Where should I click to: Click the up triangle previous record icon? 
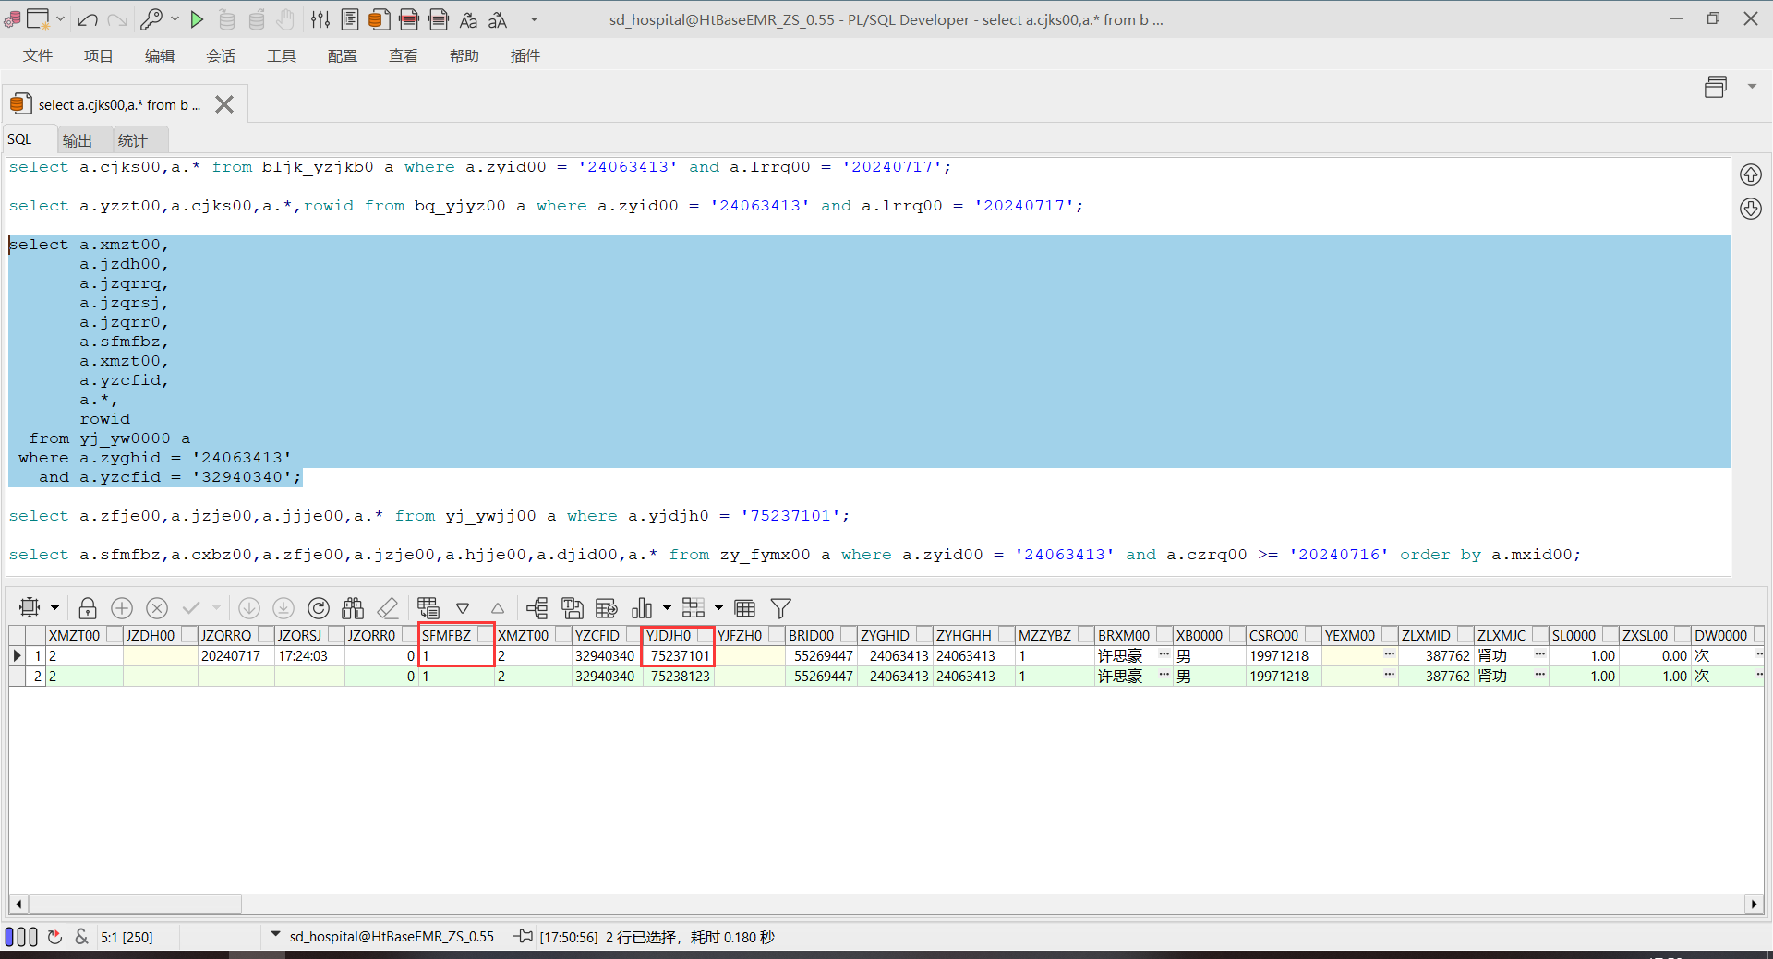498,608
